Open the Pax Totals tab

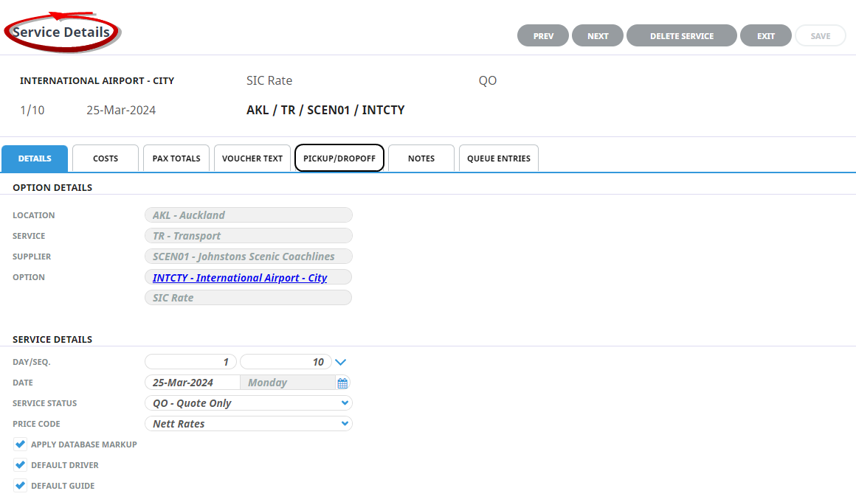coord(176,158)
